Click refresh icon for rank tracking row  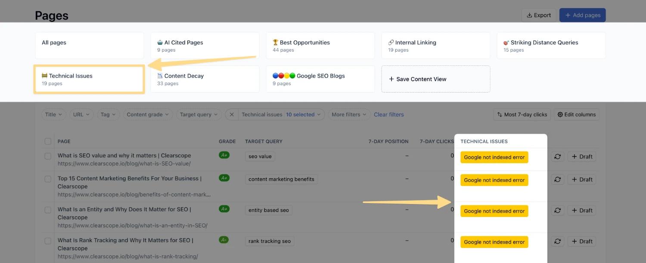tap(557, 241)
